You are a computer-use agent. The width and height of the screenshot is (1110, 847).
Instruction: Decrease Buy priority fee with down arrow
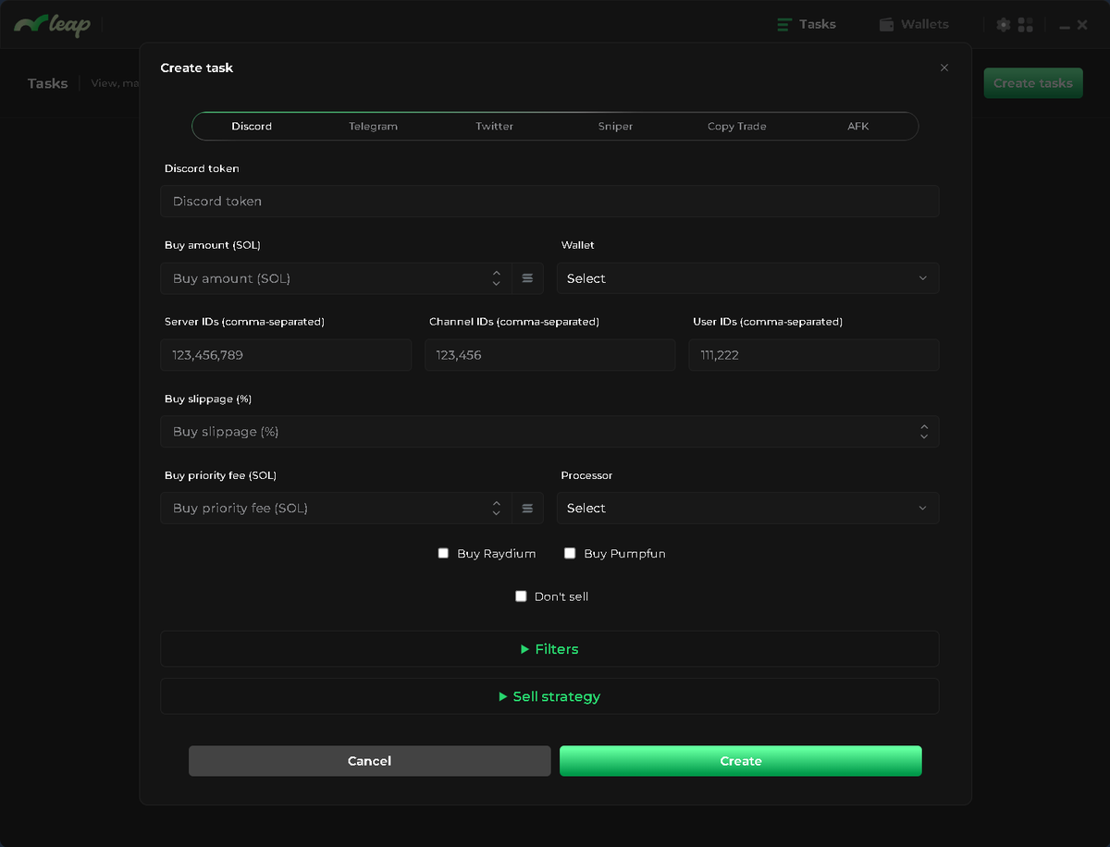(x=497, y=514)
